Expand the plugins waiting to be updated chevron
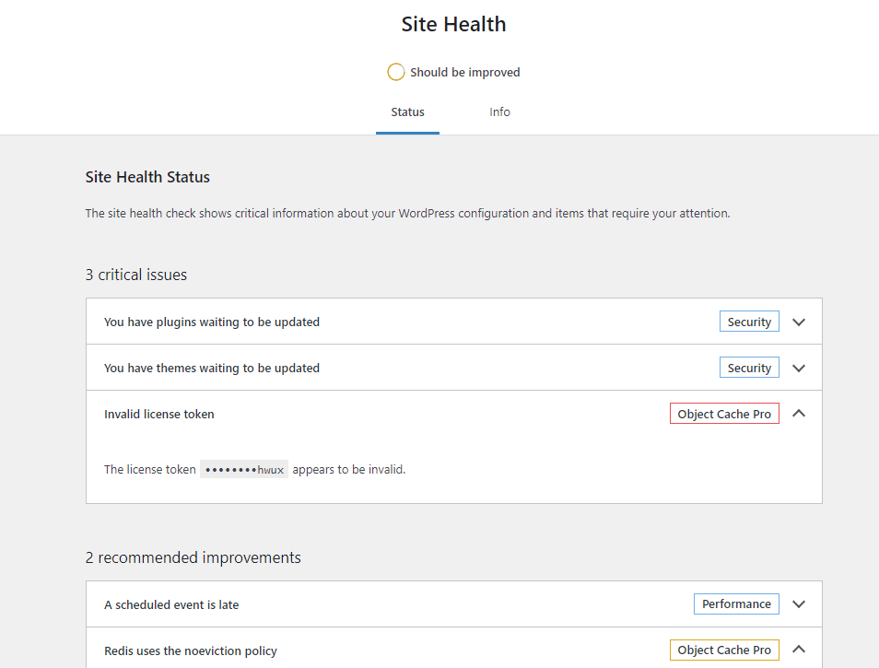 (799, 322)
